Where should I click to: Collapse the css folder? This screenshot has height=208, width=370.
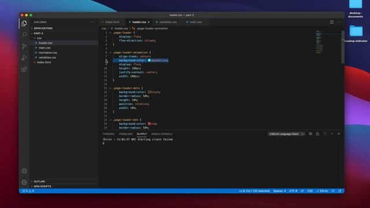39,38
